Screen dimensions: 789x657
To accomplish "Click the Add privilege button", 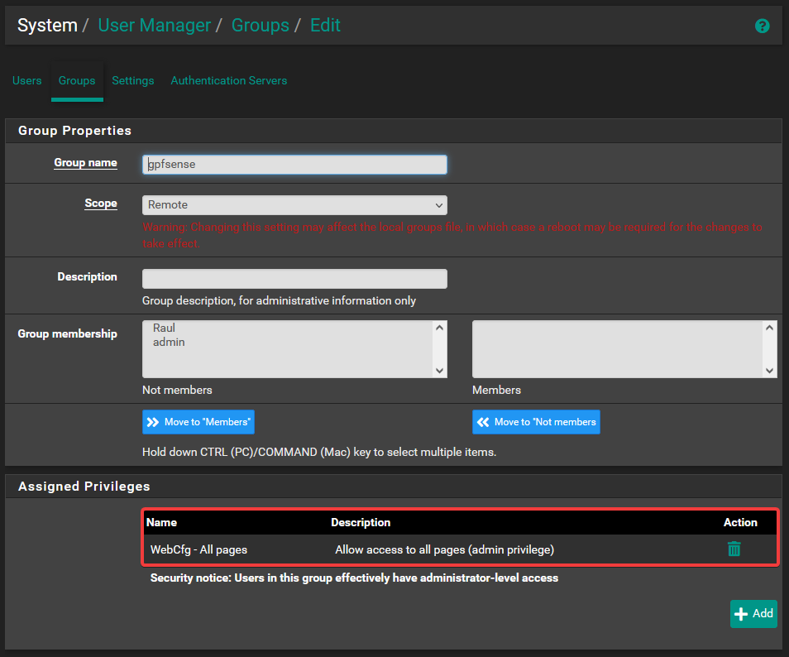I will coord(753,613).
